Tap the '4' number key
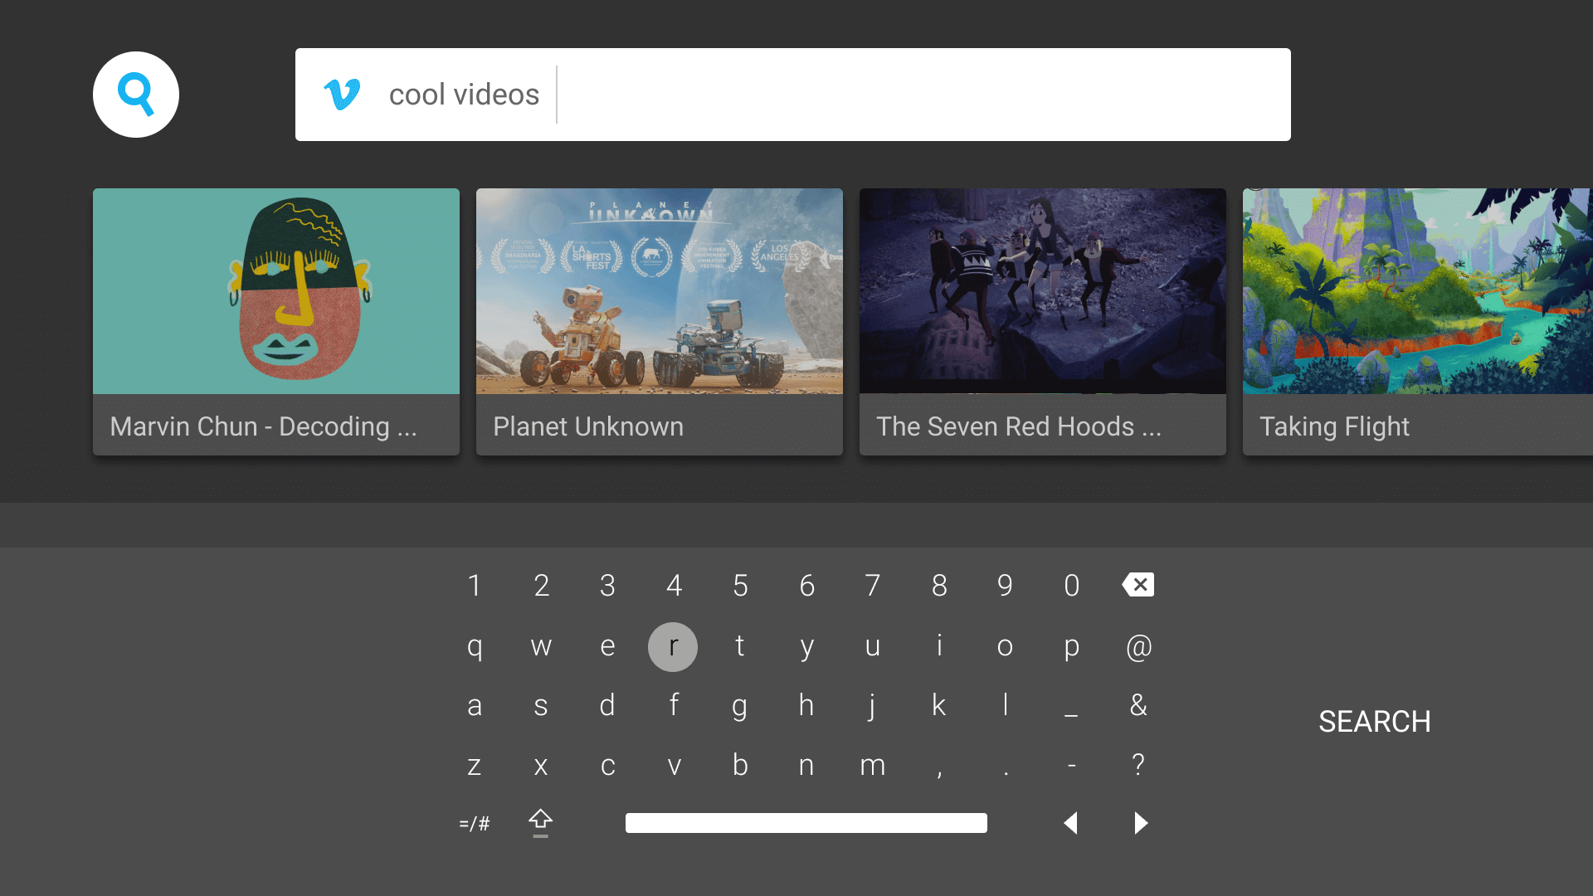 coord(674,586)
